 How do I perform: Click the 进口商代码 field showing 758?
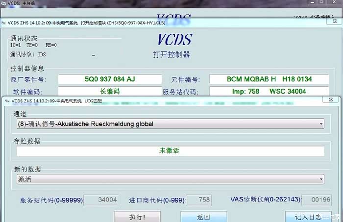tap(199, 200)
